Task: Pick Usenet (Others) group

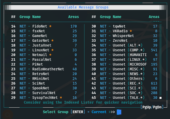Action: coord(125,79)
